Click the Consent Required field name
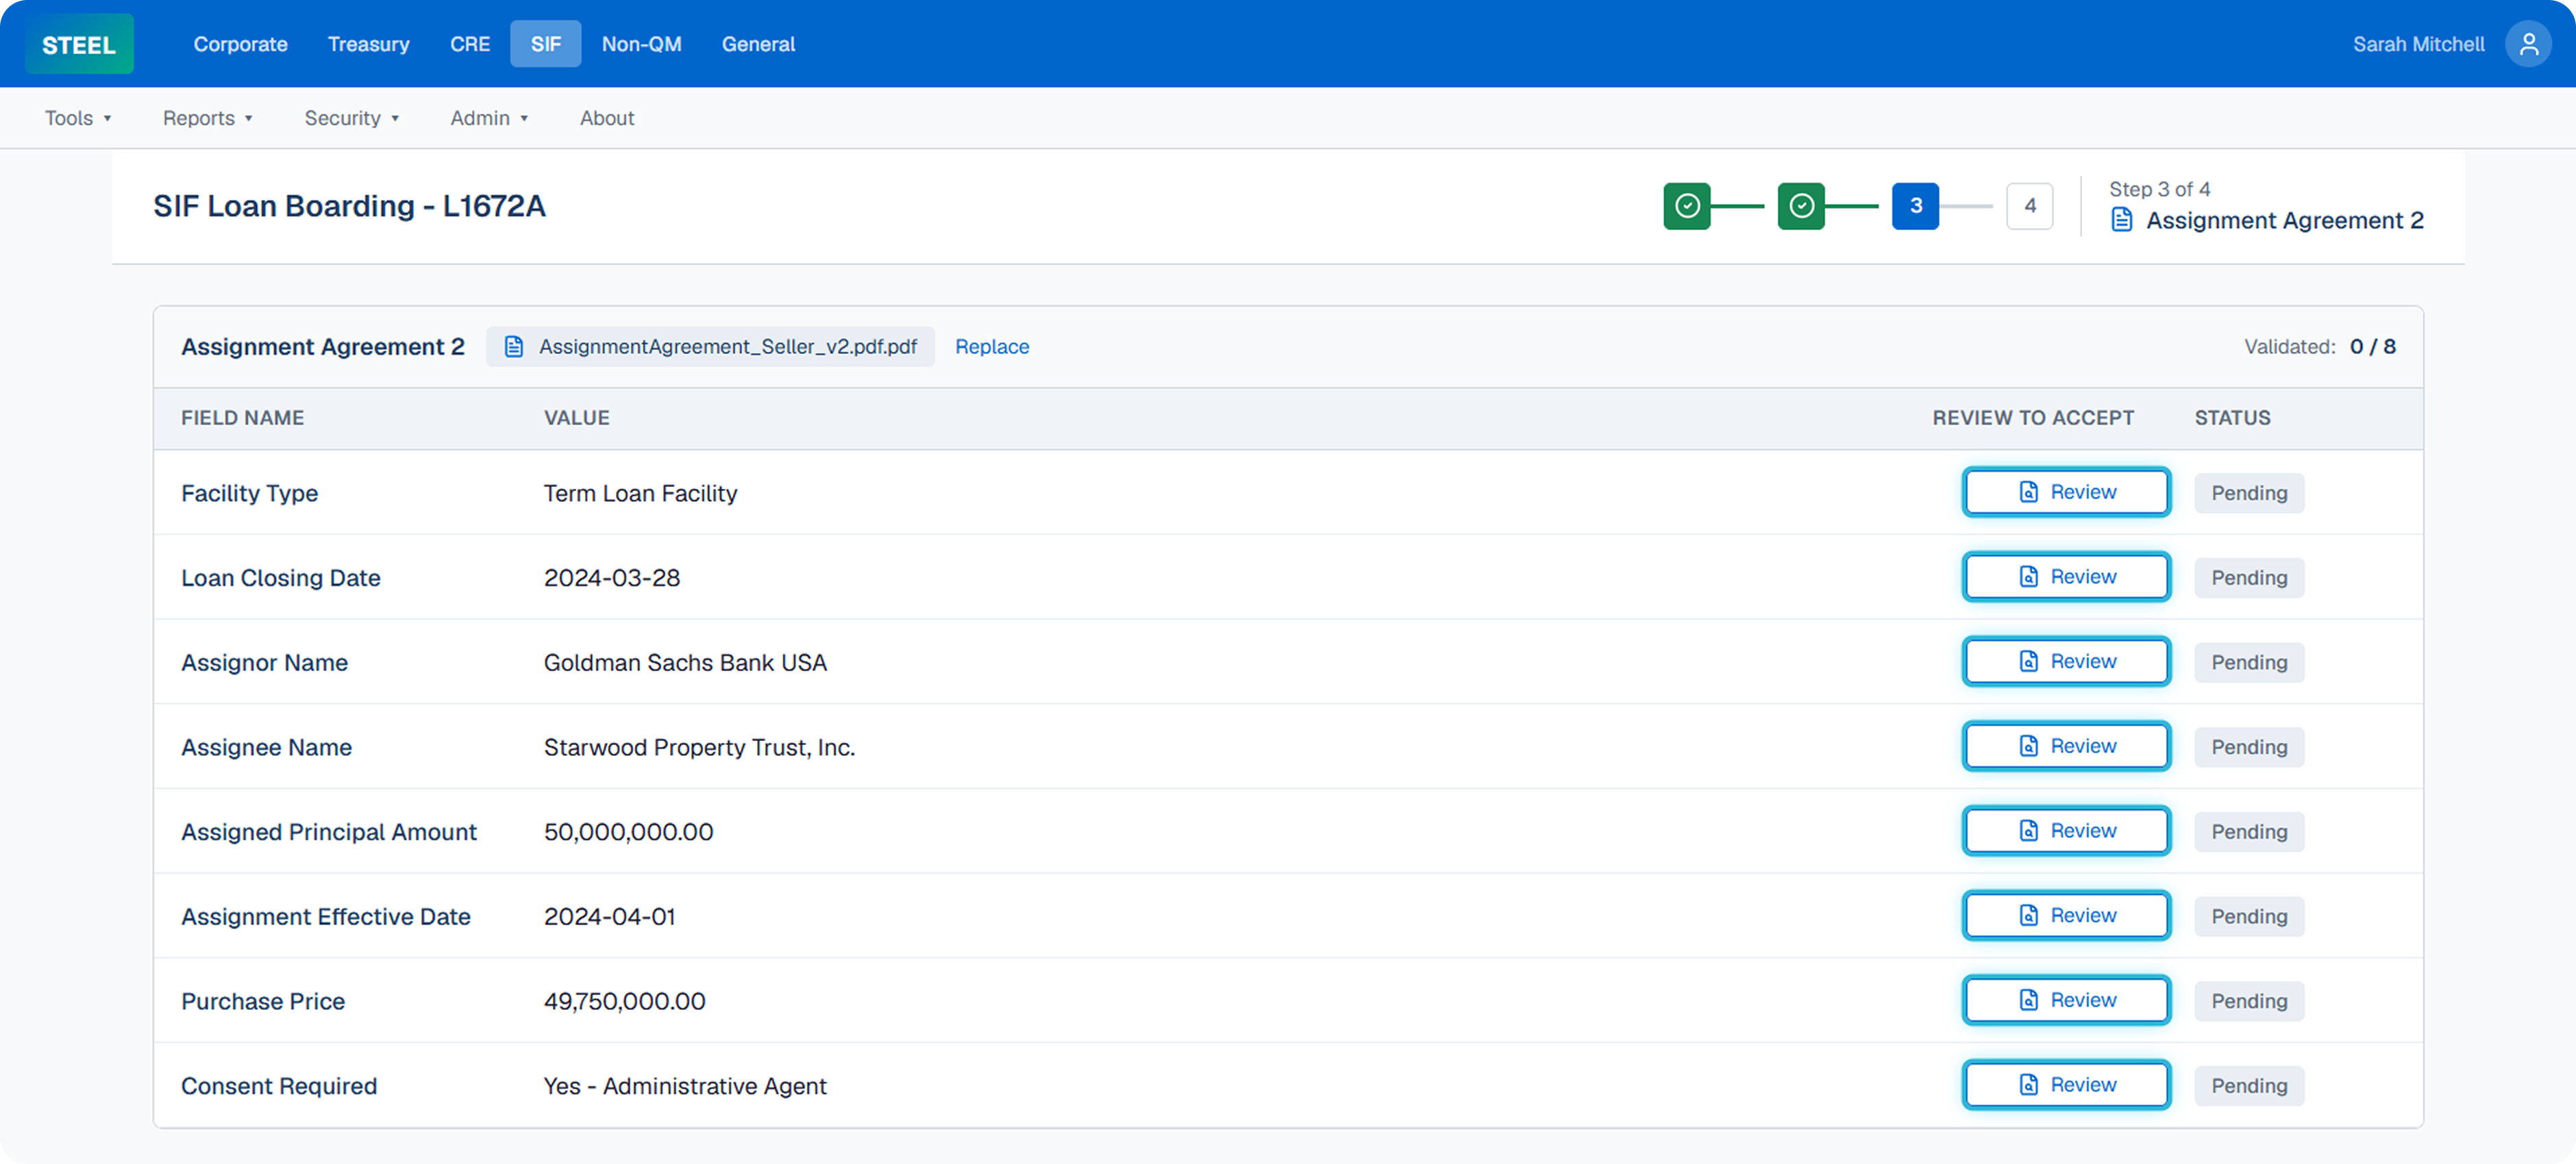 coord(279,1086)
